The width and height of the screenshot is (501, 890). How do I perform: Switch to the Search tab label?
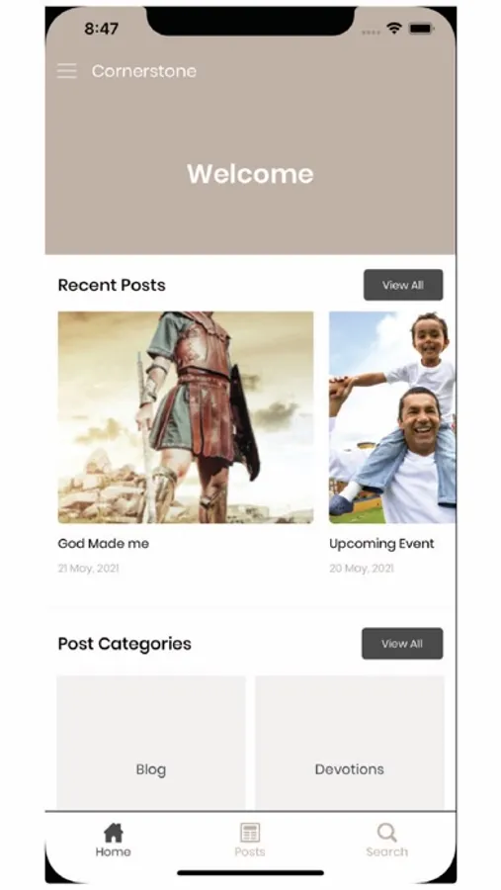pos(387,852)
